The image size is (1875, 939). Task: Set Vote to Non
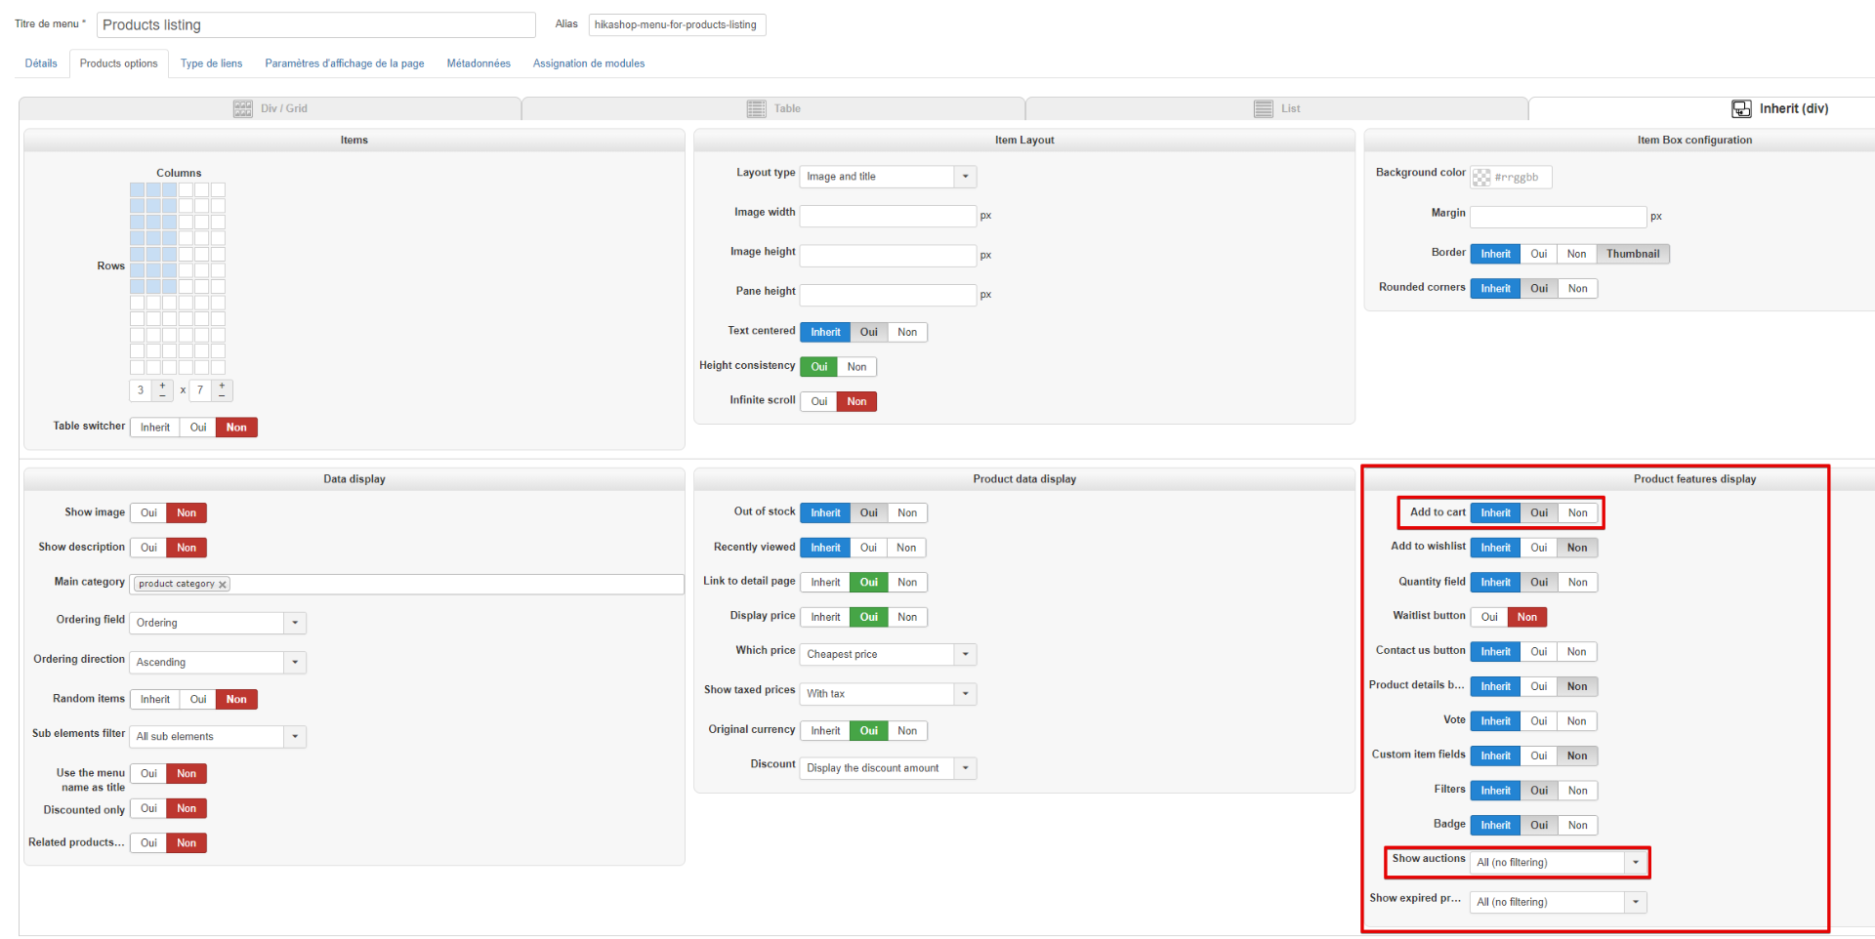coord(1577,721)
